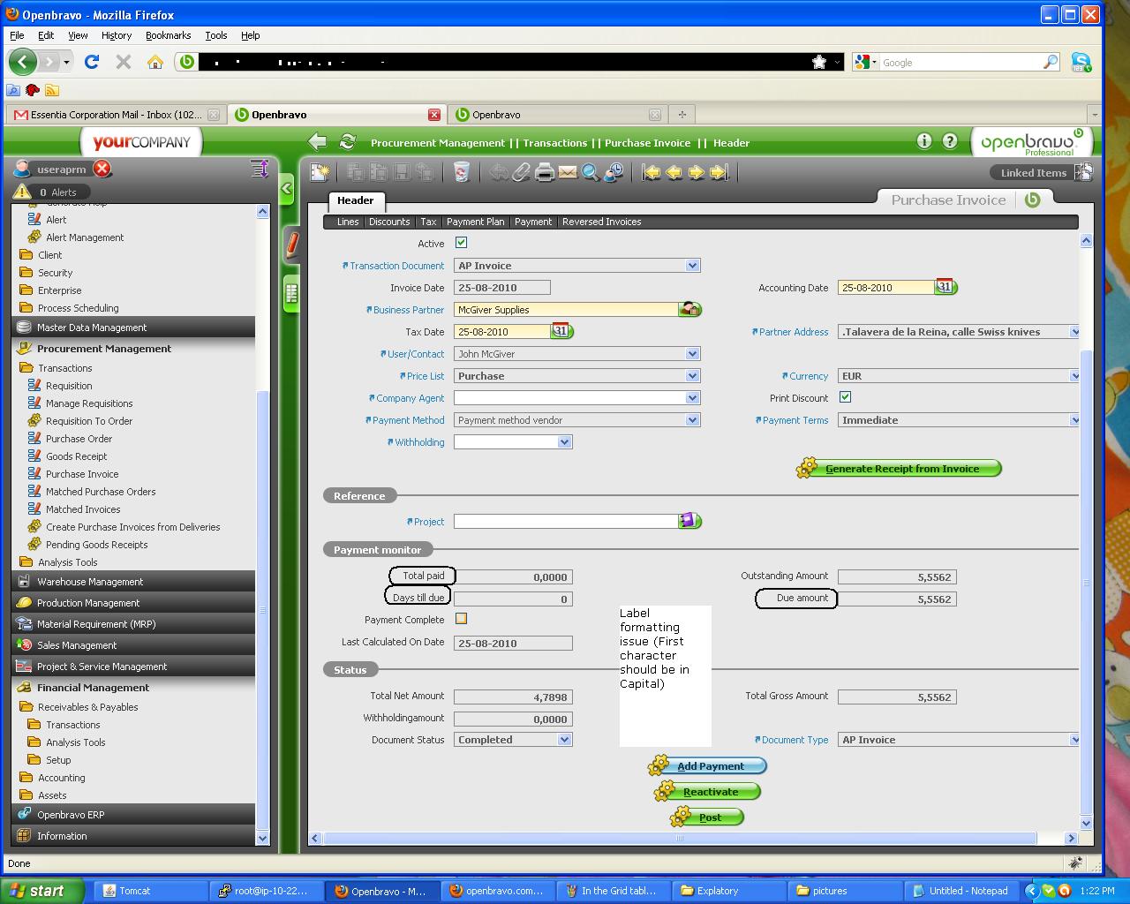Open the About info icon
This screenshot has height=904, width=1130.
click(924, 140)
